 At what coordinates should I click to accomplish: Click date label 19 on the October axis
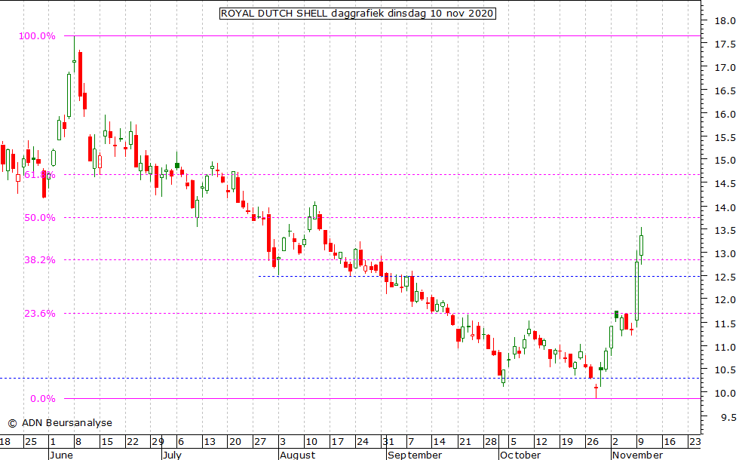[567, 442]
